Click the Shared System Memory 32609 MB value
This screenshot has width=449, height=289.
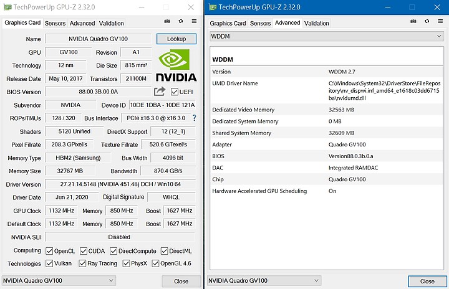(341, 133)
